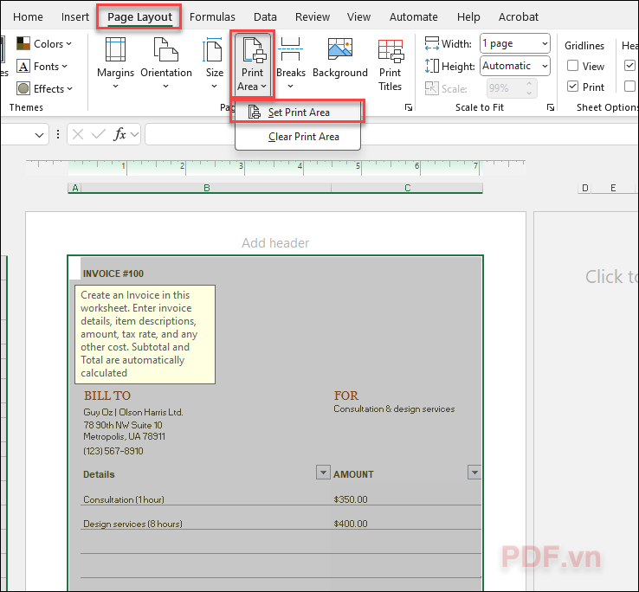Open the Height Automatic combo box
The height and width of the screenshot is (592, 639).
(x=515, y=66)
